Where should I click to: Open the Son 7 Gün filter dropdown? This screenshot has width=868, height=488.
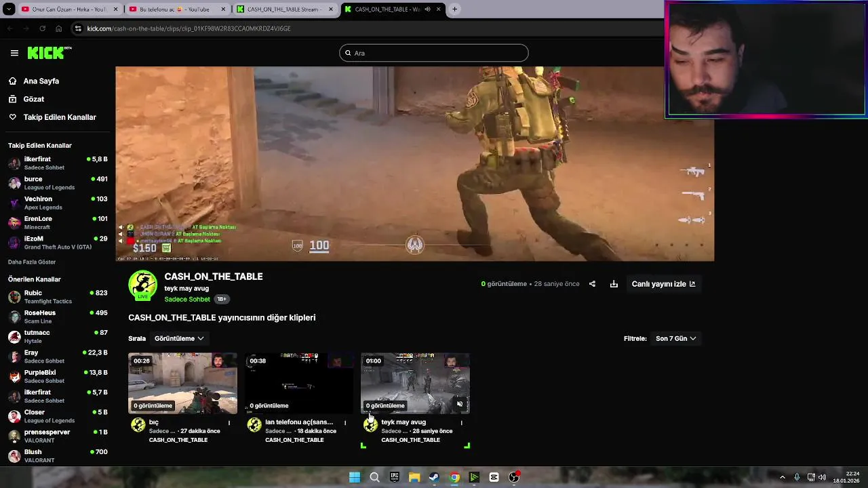[x=675, y=338]
